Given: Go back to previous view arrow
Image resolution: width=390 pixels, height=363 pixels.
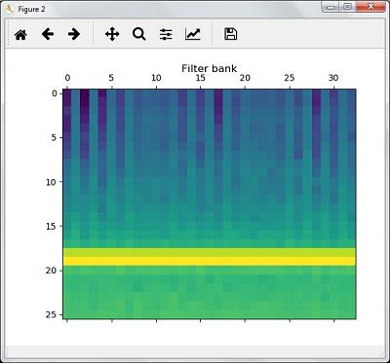Looking at the screenshot, I should click(x=48, y=34).
